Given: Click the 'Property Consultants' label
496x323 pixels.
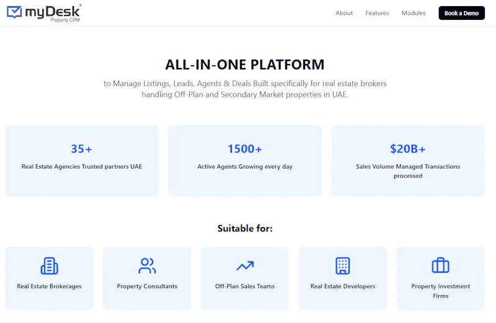Looking at the screenshot, I should 147,286.
